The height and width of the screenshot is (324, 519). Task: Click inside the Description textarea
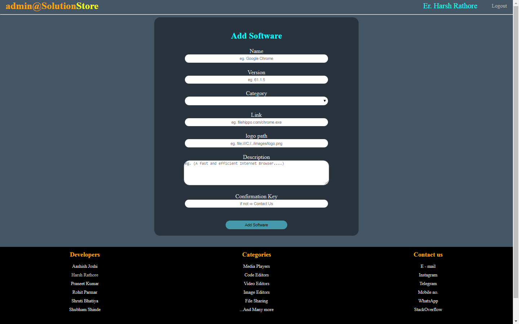(256, 173)
